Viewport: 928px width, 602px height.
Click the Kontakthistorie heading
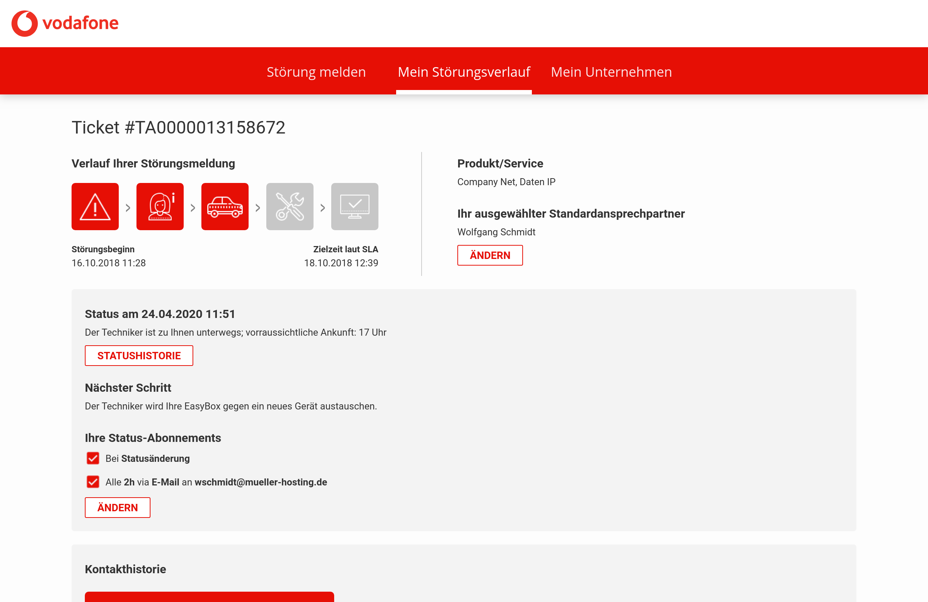pos(125,569)
